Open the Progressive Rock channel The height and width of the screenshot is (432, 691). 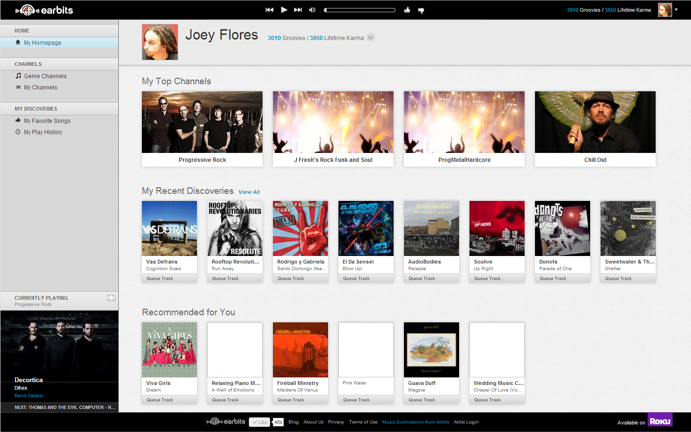202,129
